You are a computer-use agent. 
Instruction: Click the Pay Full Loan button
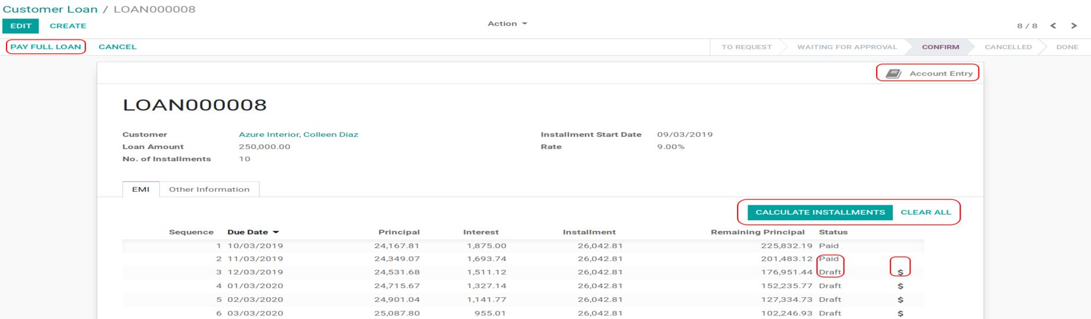[x=46, y=47]
